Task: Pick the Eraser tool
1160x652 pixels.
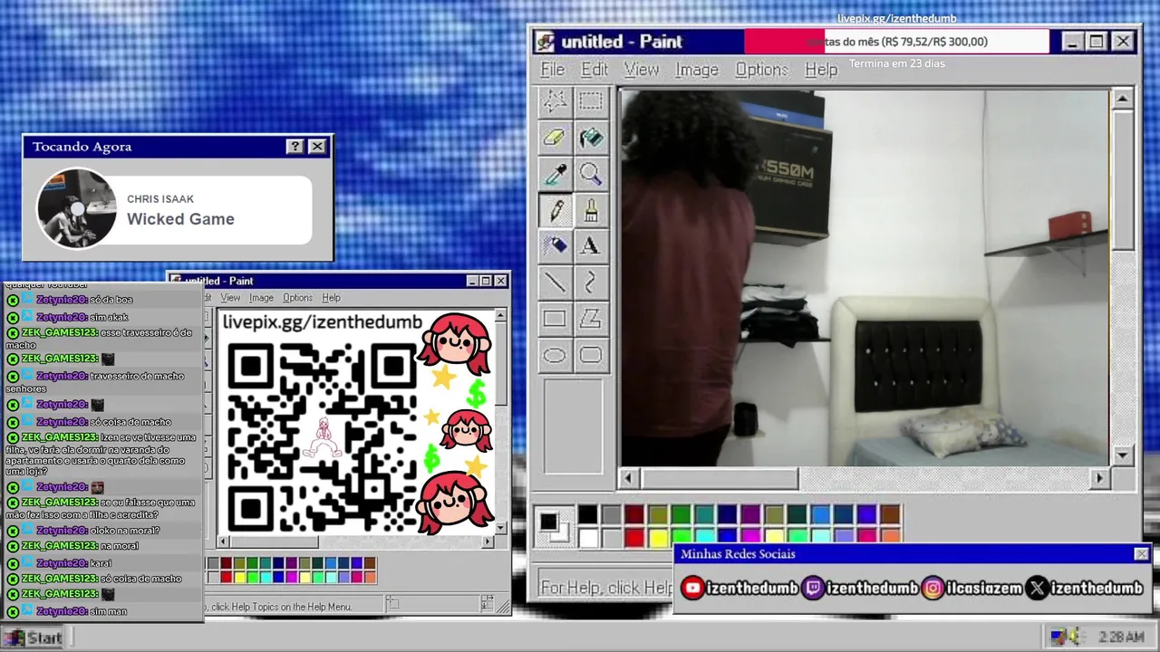Action: pyautogui.click(x=555, y=138)
